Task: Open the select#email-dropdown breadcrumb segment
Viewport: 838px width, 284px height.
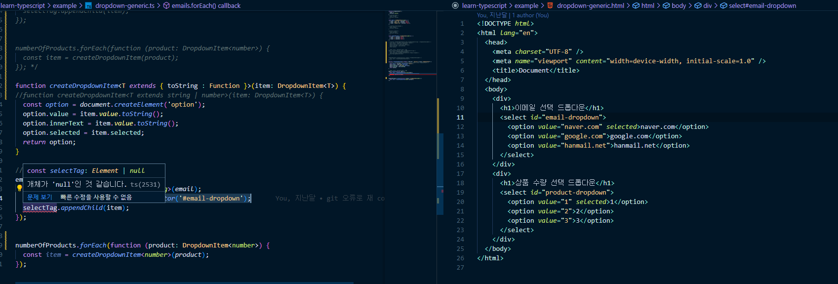Action: pos(762,5)
